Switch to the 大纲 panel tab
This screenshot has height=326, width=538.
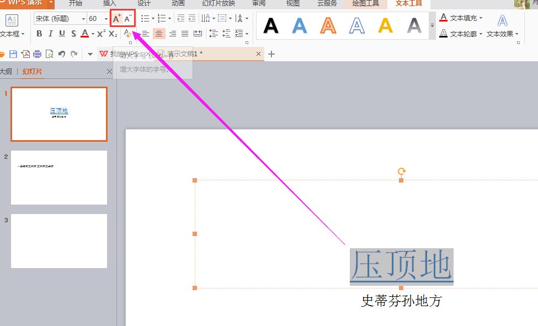(6, 71)
